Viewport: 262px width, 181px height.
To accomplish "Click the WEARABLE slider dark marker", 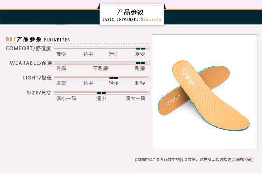I will 140,63.
